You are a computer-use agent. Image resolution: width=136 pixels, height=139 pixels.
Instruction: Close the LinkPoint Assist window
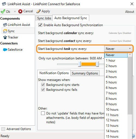132,4
